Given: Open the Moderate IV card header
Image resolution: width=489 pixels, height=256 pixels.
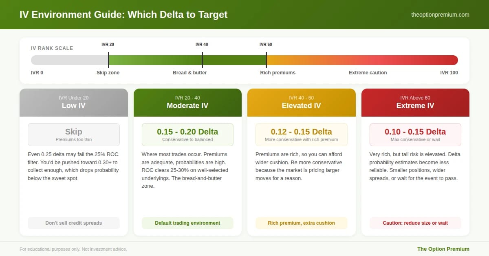Looking at the screenshot, I should [187, 102].
